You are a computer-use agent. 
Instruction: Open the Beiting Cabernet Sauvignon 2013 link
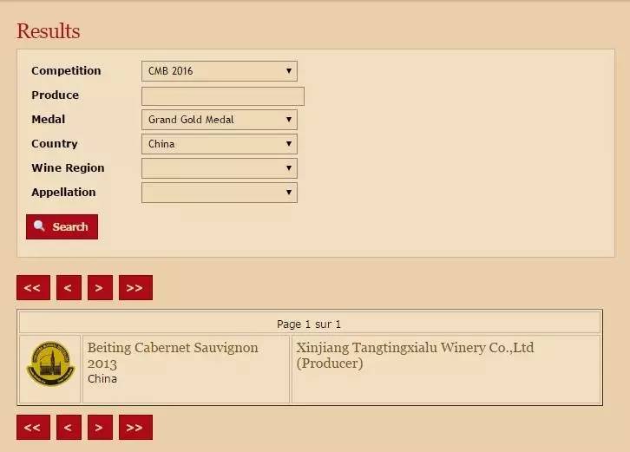173,356
